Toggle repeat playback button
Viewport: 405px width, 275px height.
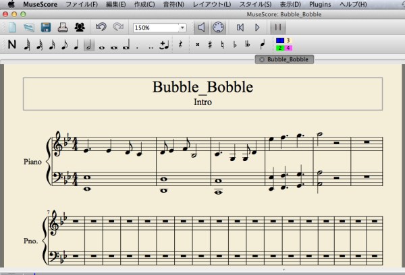[x=278, y=28]
